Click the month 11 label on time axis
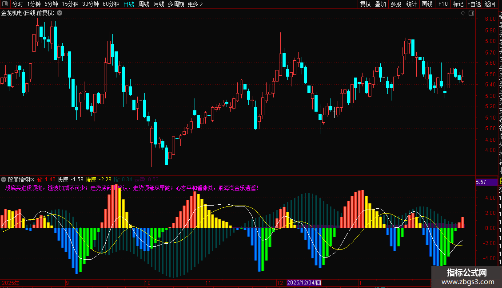 click(x=208, y=283)
